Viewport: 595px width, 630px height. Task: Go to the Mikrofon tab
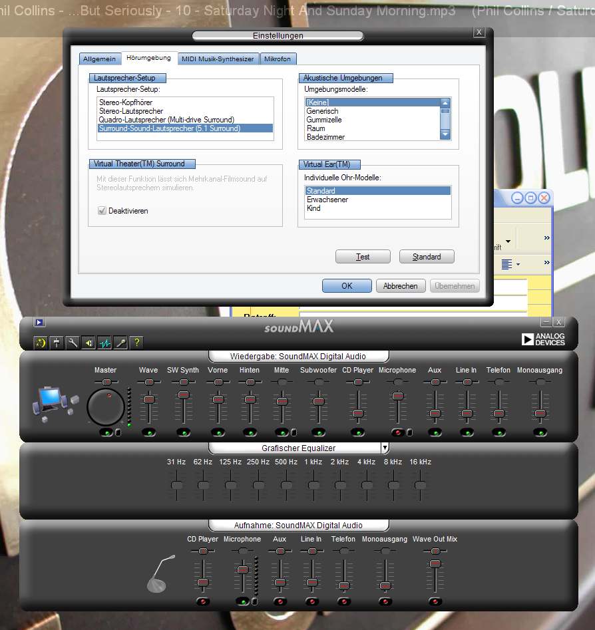278,59
